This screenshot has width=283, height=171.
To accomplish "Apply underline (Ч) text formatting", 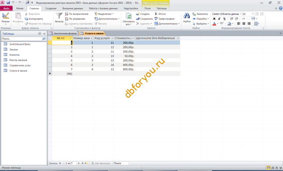I will click(x=224, y=19).
